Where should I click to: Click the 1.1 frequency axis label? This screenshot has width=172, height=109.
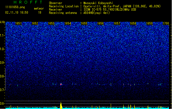[2, 35]
